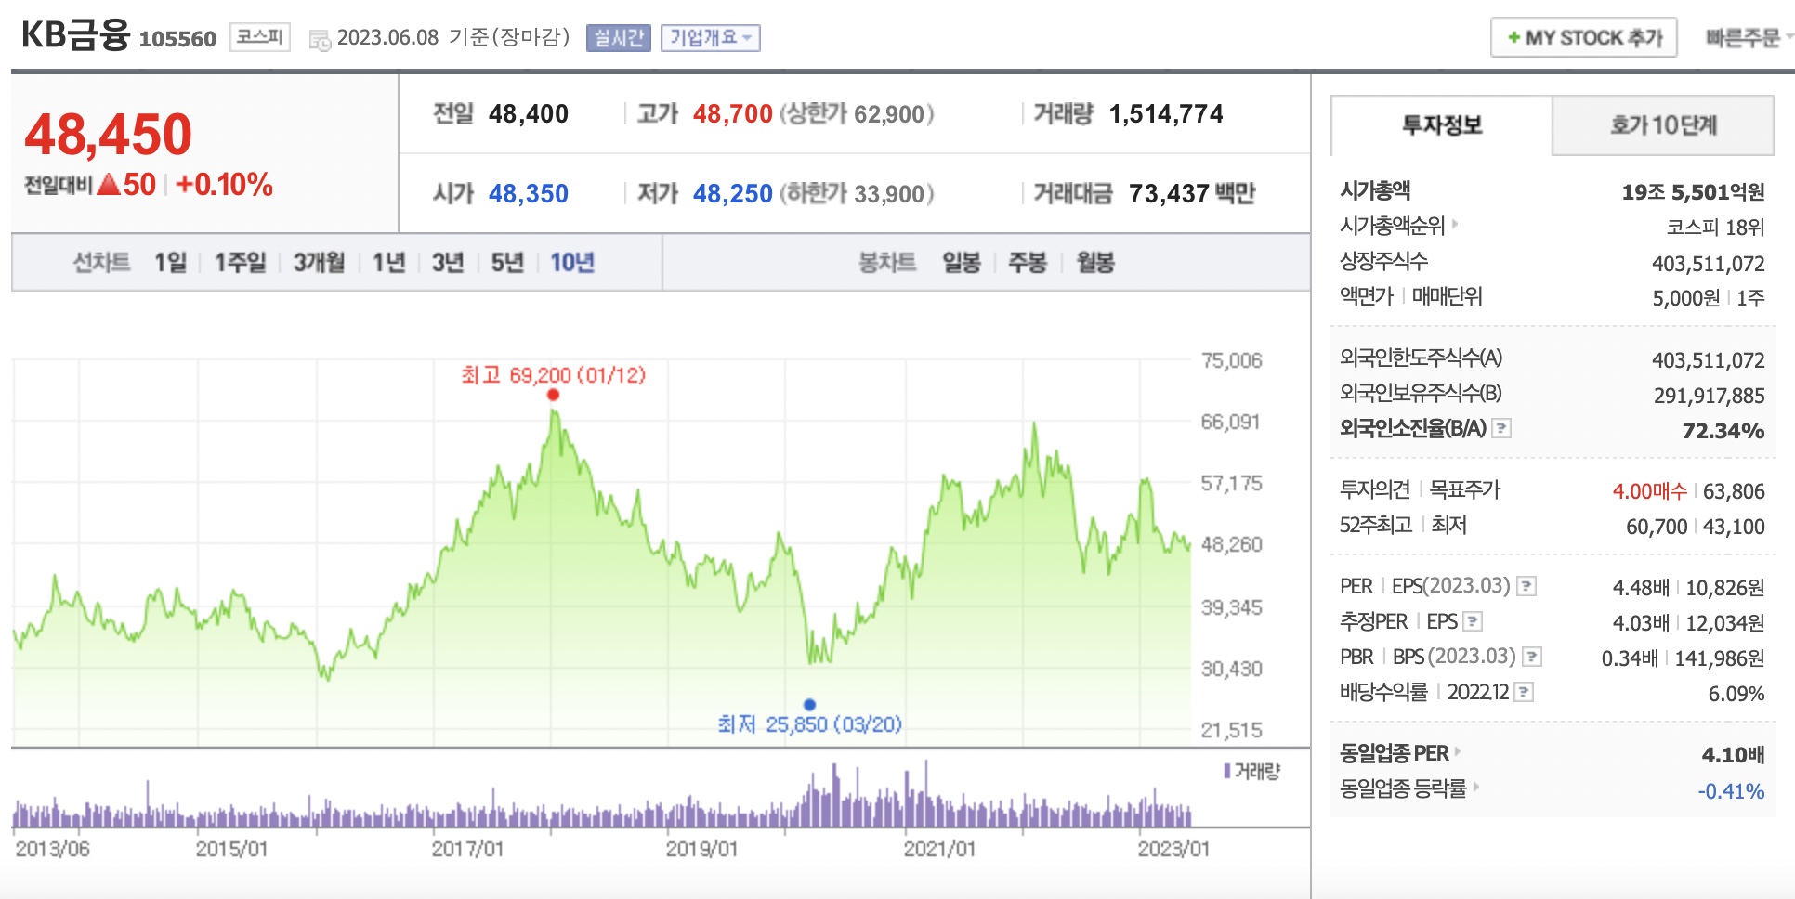Click the 최저 25,850 (03/20) chart label
The width and height of the screenshot is (1795, 899).
tap(809, 724)
